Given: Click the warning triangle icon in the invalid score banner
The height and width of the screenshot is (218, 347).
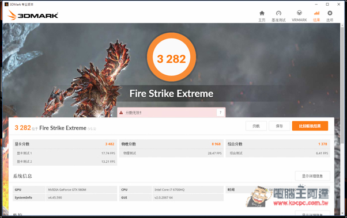Looking at the screenshot, I should [121, 113].
